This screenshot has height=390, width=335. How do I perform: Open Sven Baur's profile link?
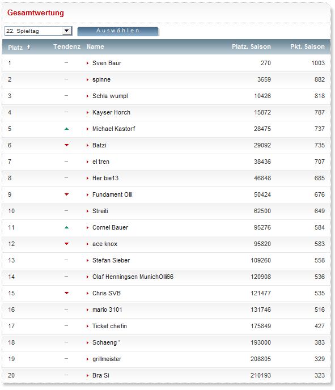[107, 63]
